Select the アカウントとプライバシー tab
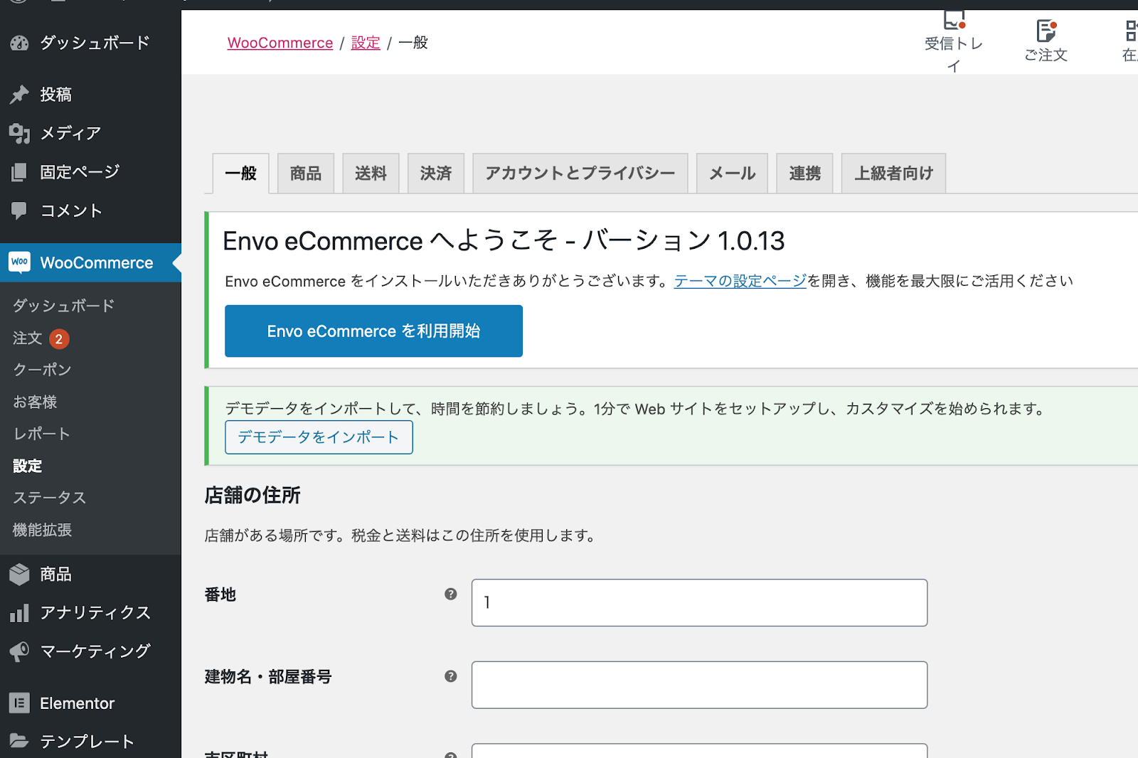1138x758 pixels. (580, 173)
